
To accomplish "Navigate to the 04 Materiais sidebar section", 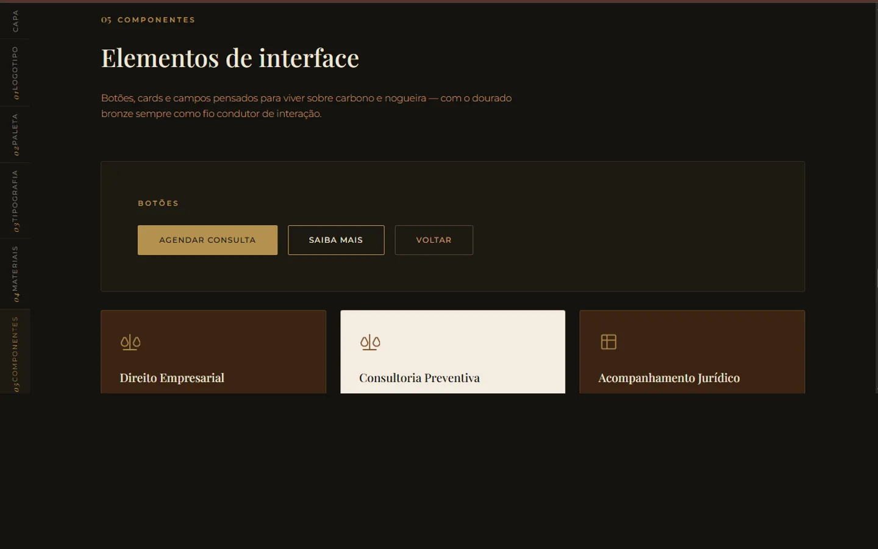I will (15, 274).
